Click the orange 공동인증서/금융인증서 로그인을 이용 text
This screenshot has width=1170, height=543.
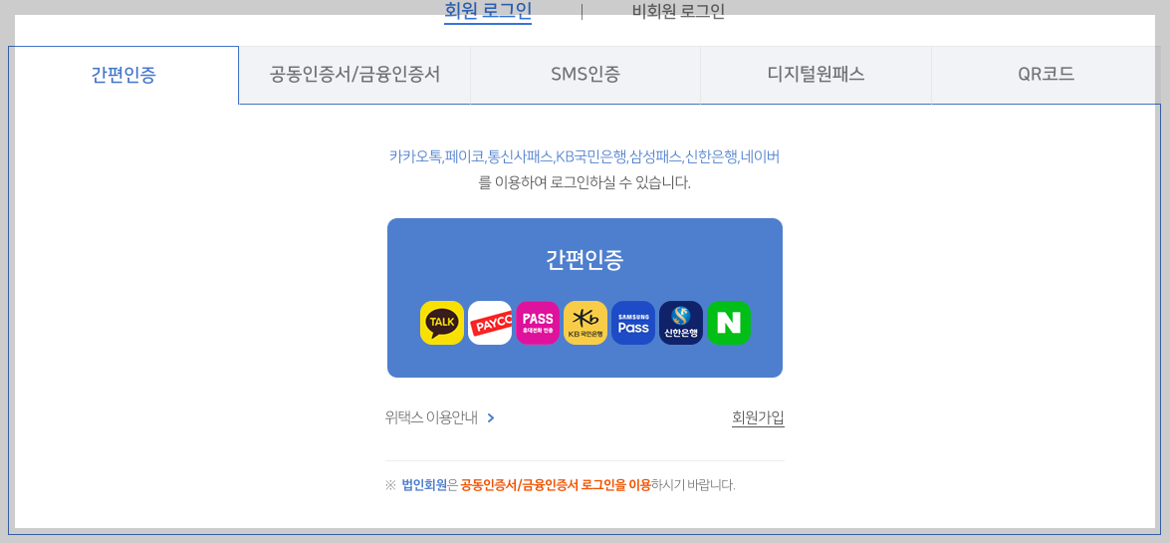click(556, 485)
